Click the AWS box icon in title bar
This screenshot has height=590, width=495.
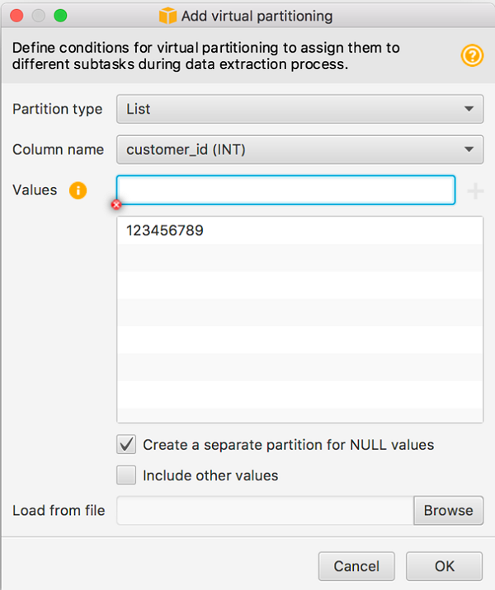coord(168,16)
